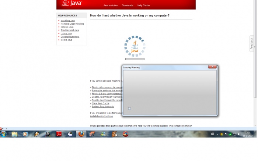Click the loading Java applet logo
Image resolution: width=258 pixels, height=161 pixels.
click(135, 46)
